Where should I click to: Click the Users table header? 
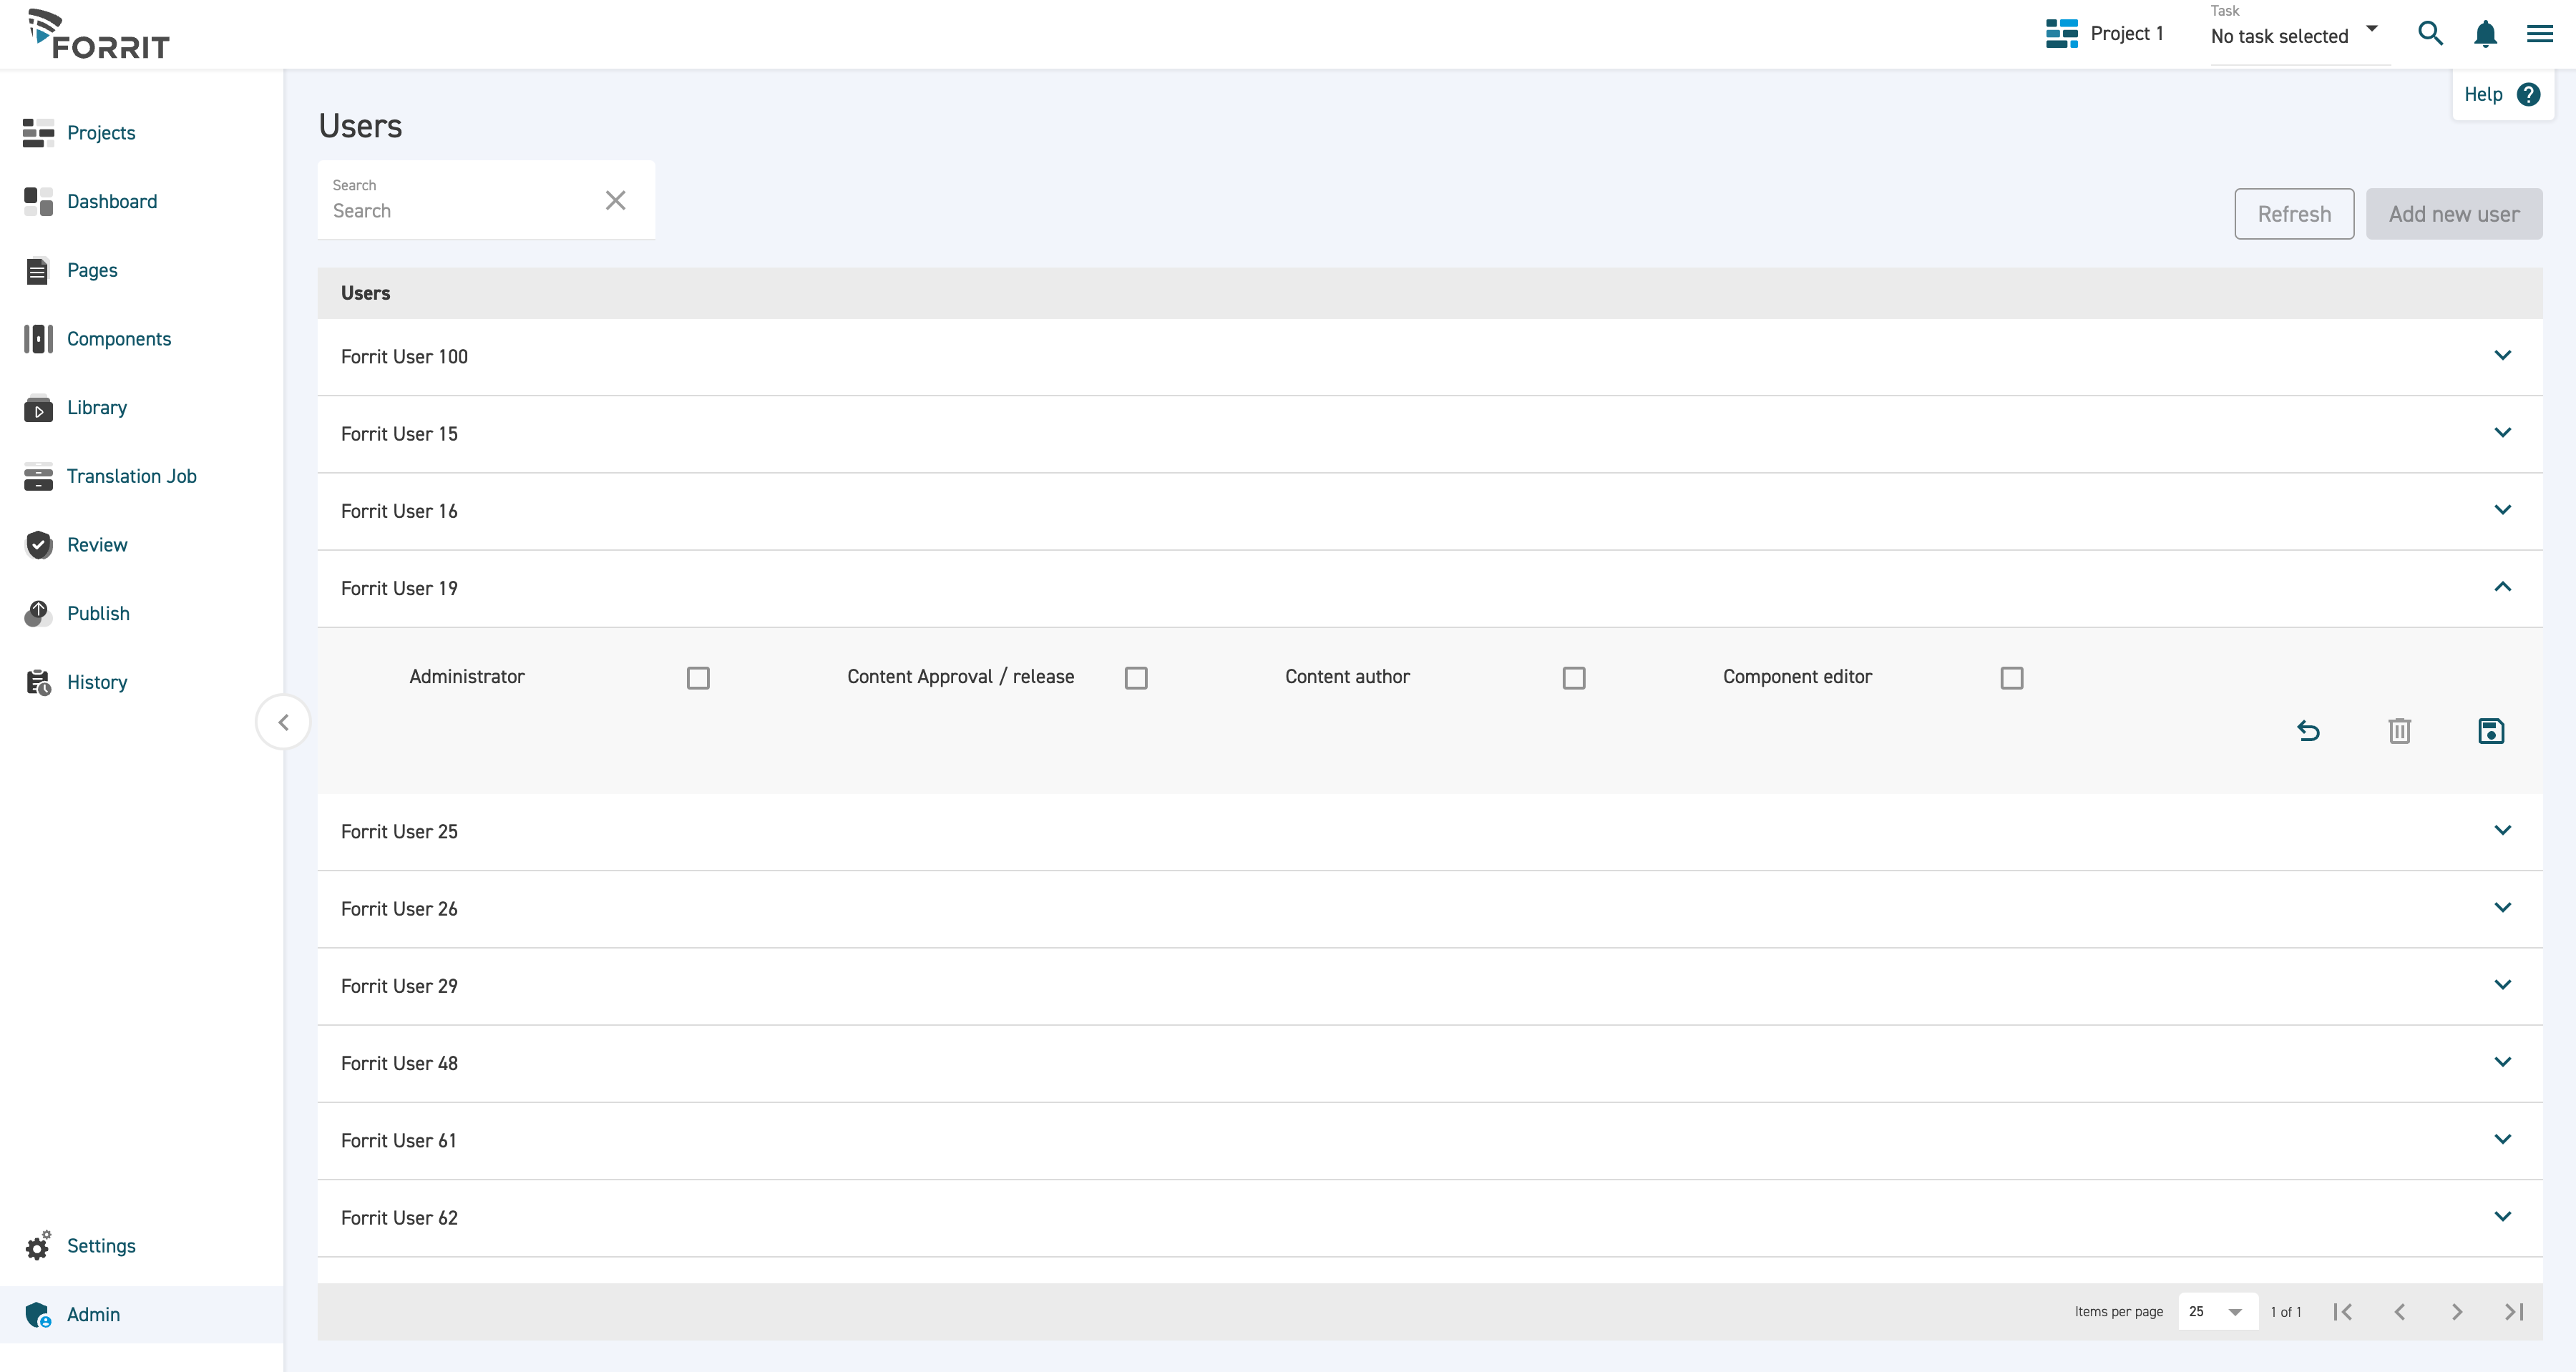1430,293
